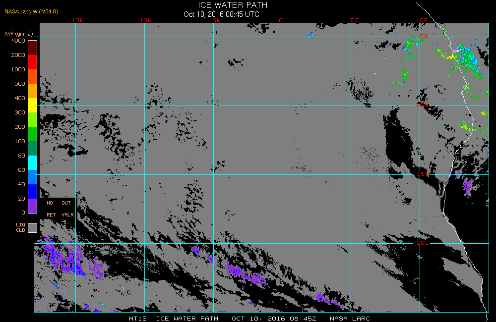Viewport: 496px width, 322px height.
Task: Click the 500 scale value
Action: pos(20,84)
